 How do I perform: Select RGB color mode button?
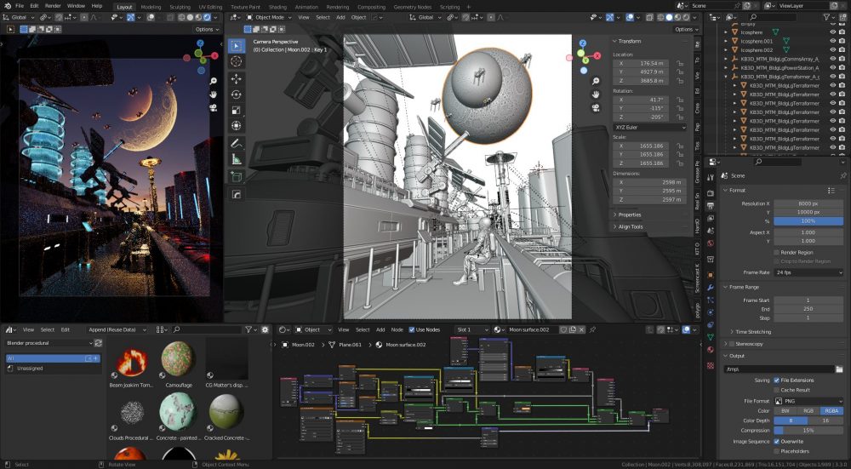[x=808, y=411]
